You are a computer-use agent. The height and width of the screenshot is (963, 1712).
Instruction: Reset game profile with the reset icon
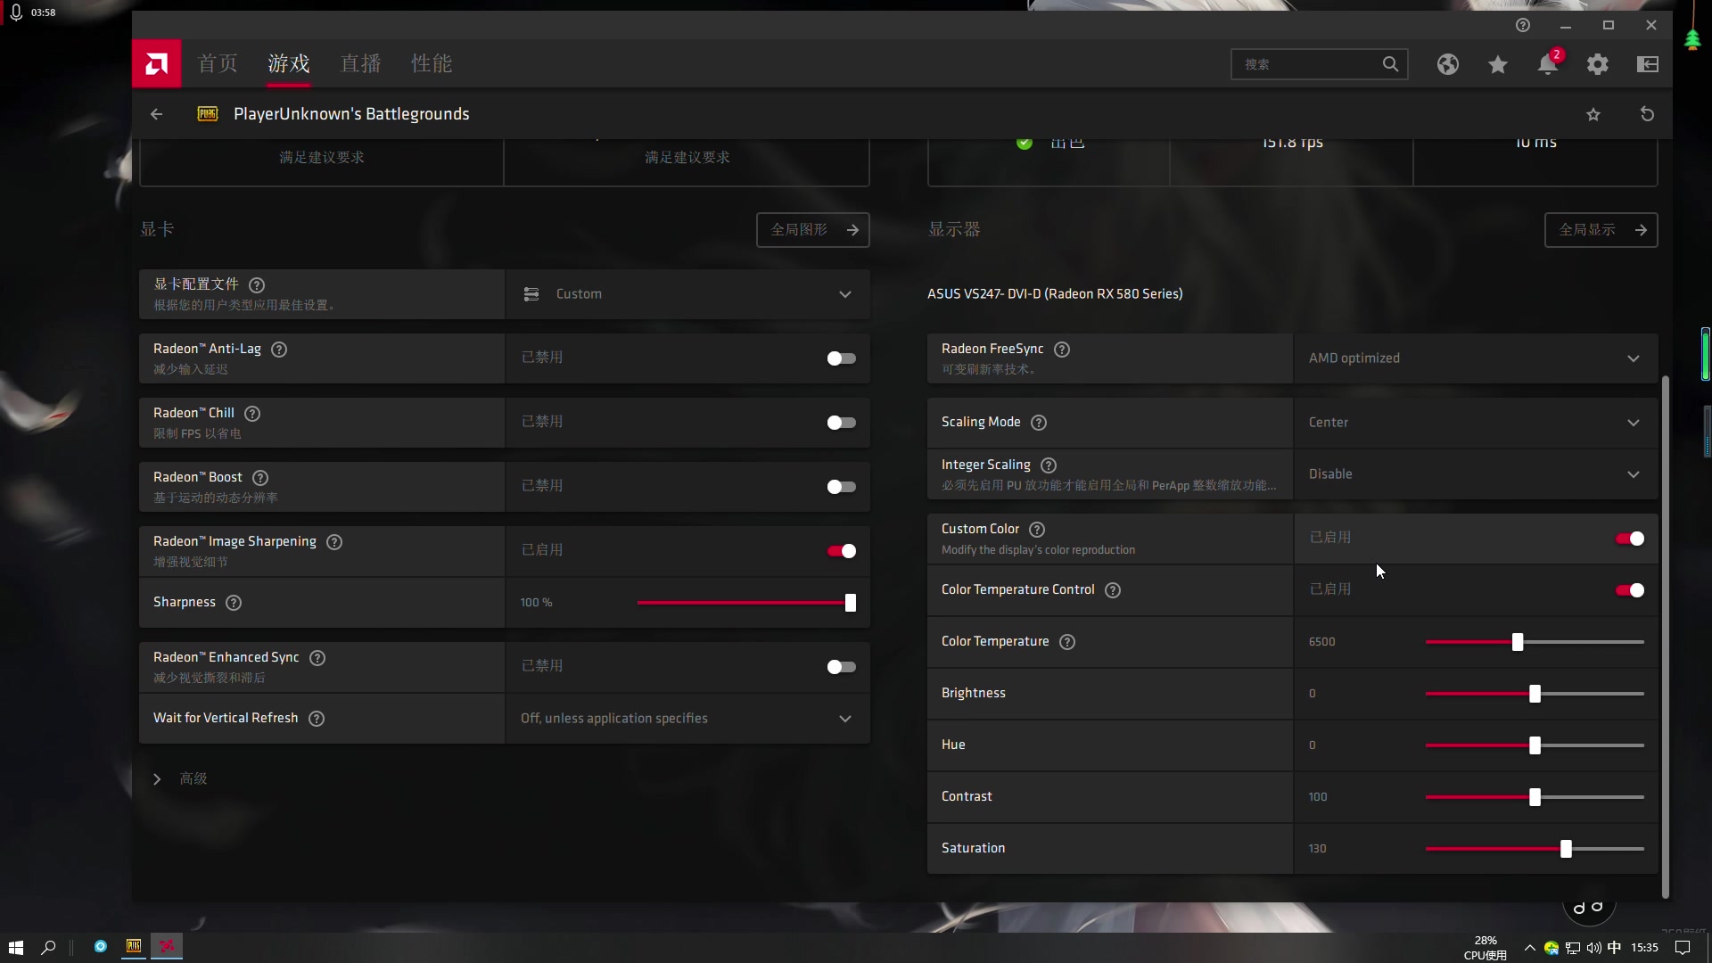coord(1647,114)
